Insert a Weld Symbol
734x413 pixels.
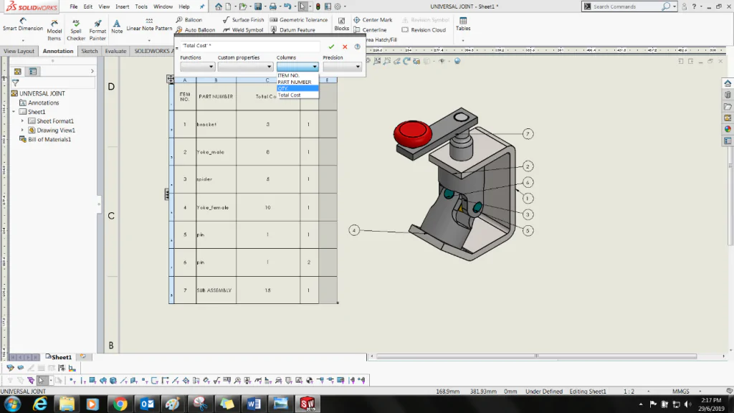pos(243,29)
